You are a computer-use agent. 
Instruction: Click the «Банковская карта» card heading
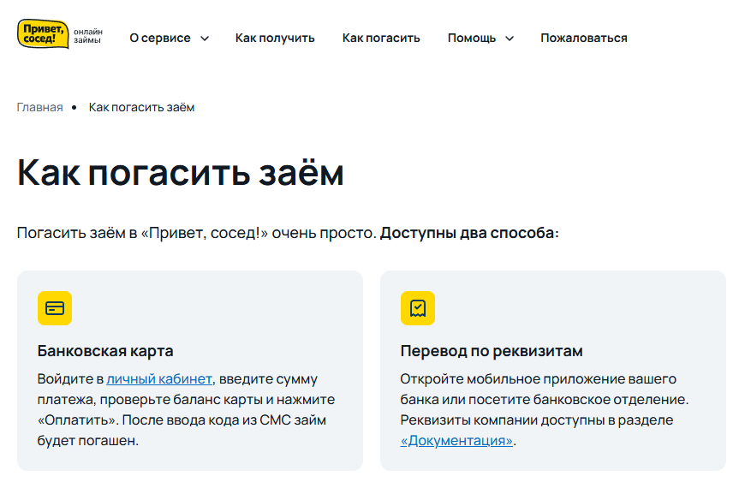(x=105, y=351)
